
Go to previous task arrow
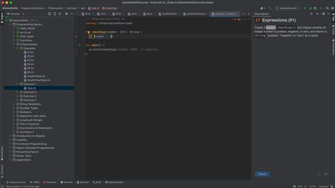tap(311, 14)
